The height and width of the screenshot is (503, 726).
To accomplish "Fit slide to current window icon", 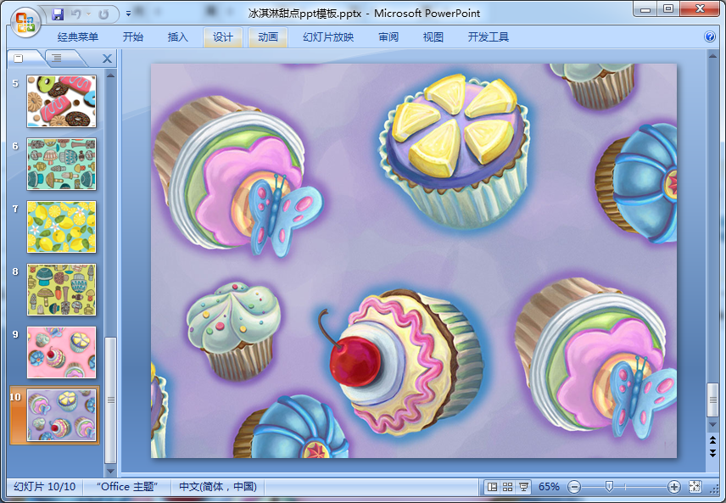I will coord(695,487).
